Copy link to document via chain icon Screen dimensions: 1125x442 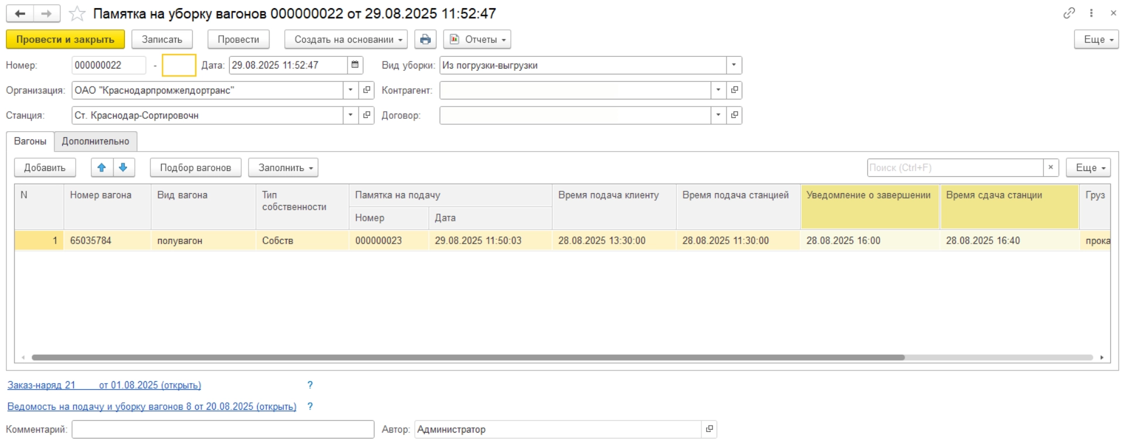point(1069,13)
